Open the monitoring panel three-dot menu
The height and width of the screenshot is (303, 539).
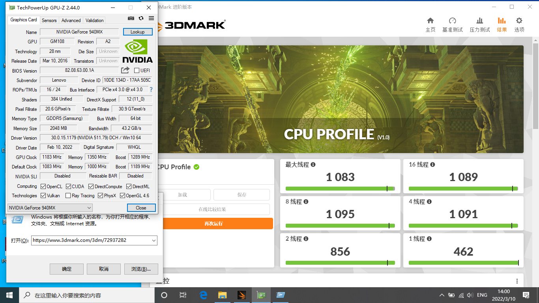coord(517,281)
